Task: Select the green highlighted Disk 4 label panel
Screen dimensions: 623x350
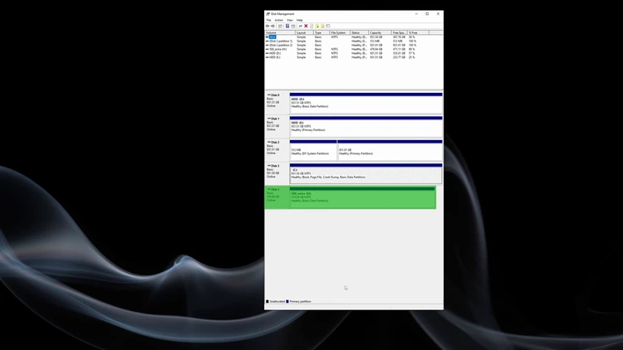Action: tap(277, 197)
